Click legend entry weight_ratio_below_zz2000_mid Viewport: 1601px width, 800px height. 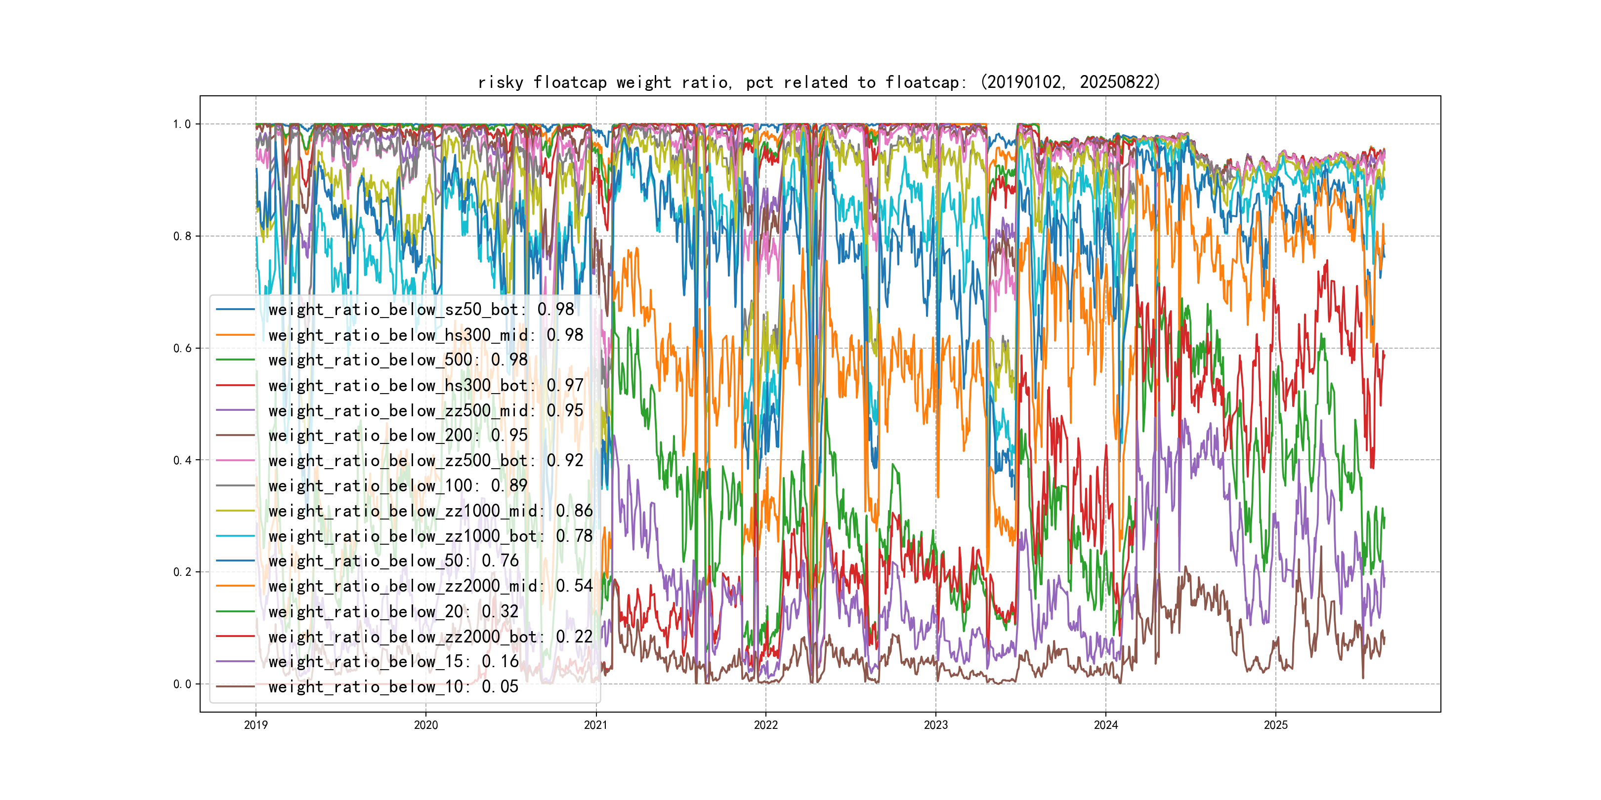click(430, 586)
